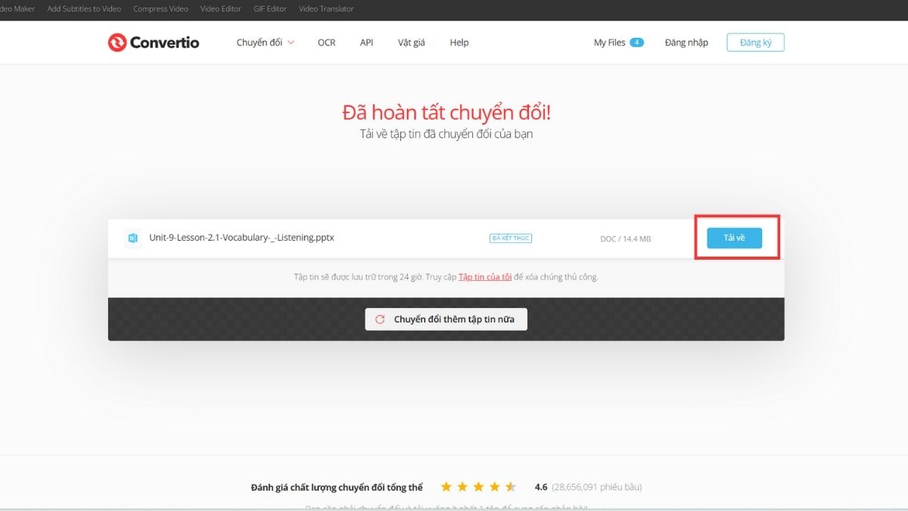
Task: Open the API page from the navigation
Action: point(366,42)
